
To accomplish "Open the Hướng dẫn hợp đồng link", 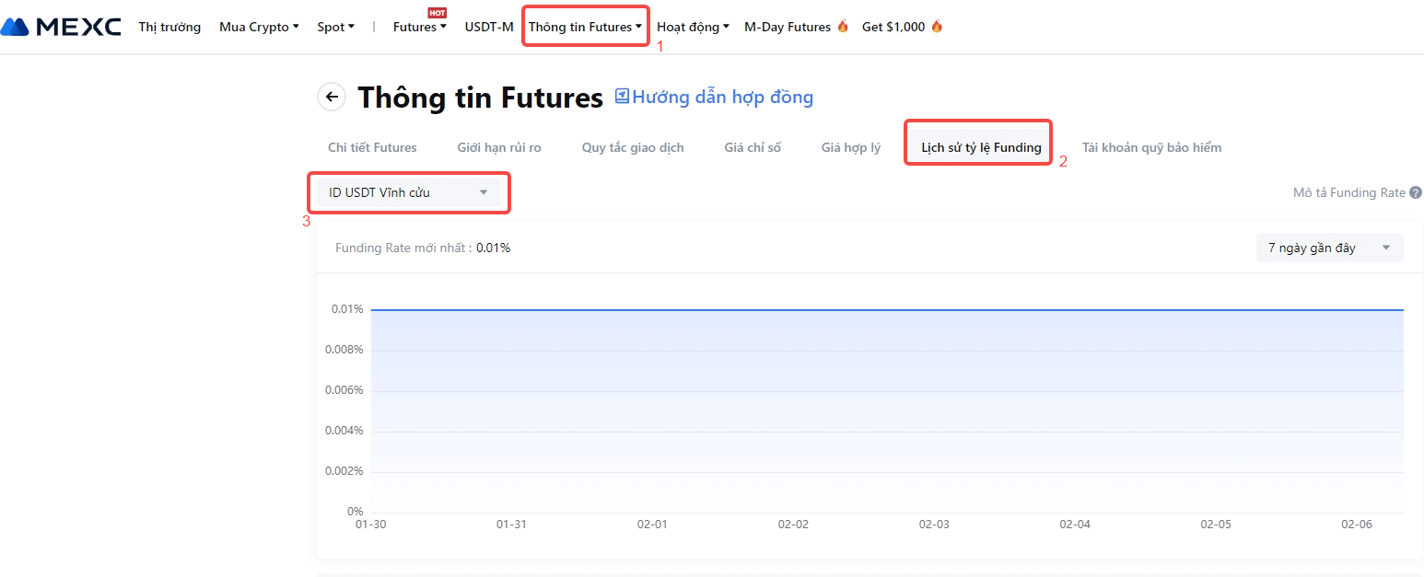I will [722, 97].
